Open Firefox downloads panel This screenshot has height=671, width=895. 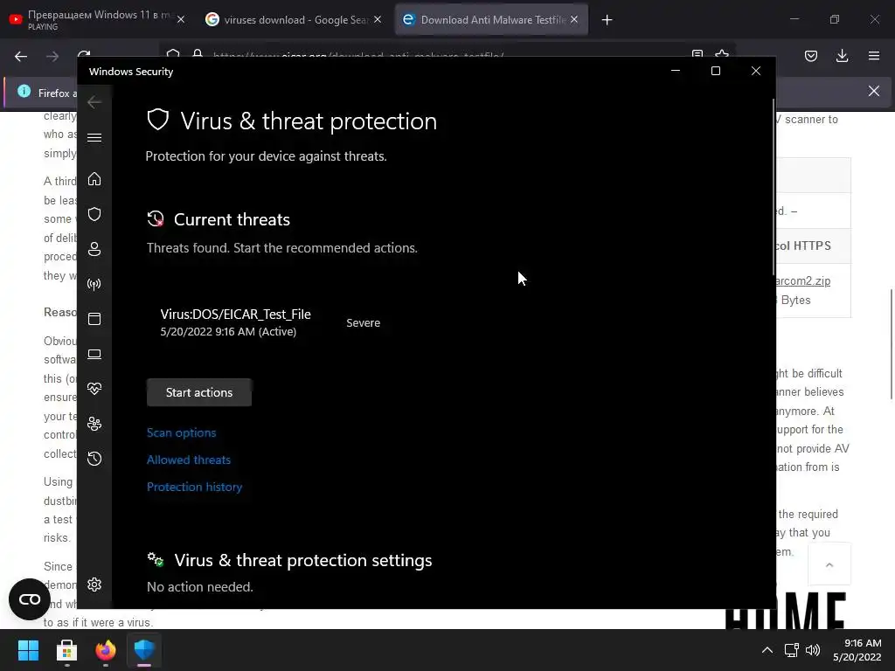click(x=842, y=56)
